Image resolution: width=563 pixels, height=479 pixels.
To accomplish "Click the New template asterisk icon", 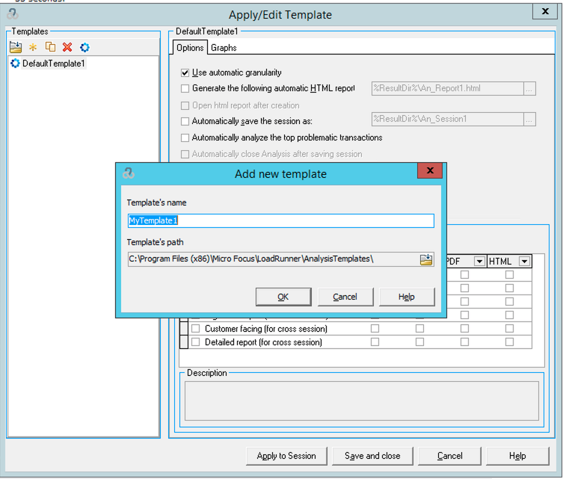I will pos(33,47).
